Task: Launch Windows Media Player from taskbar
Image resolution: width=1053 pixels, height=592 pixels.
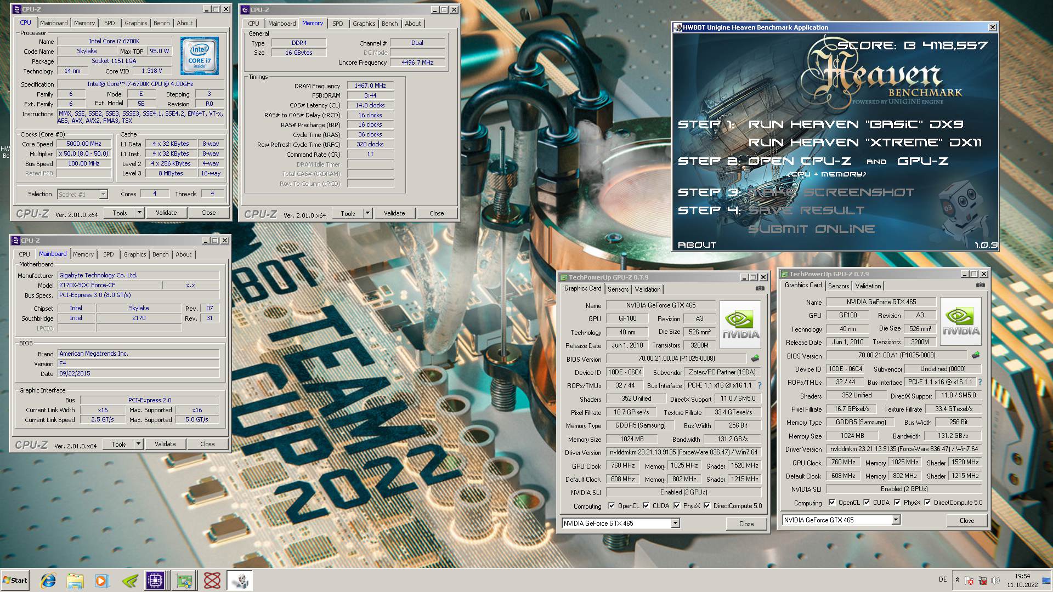Action: pos(101,580)
